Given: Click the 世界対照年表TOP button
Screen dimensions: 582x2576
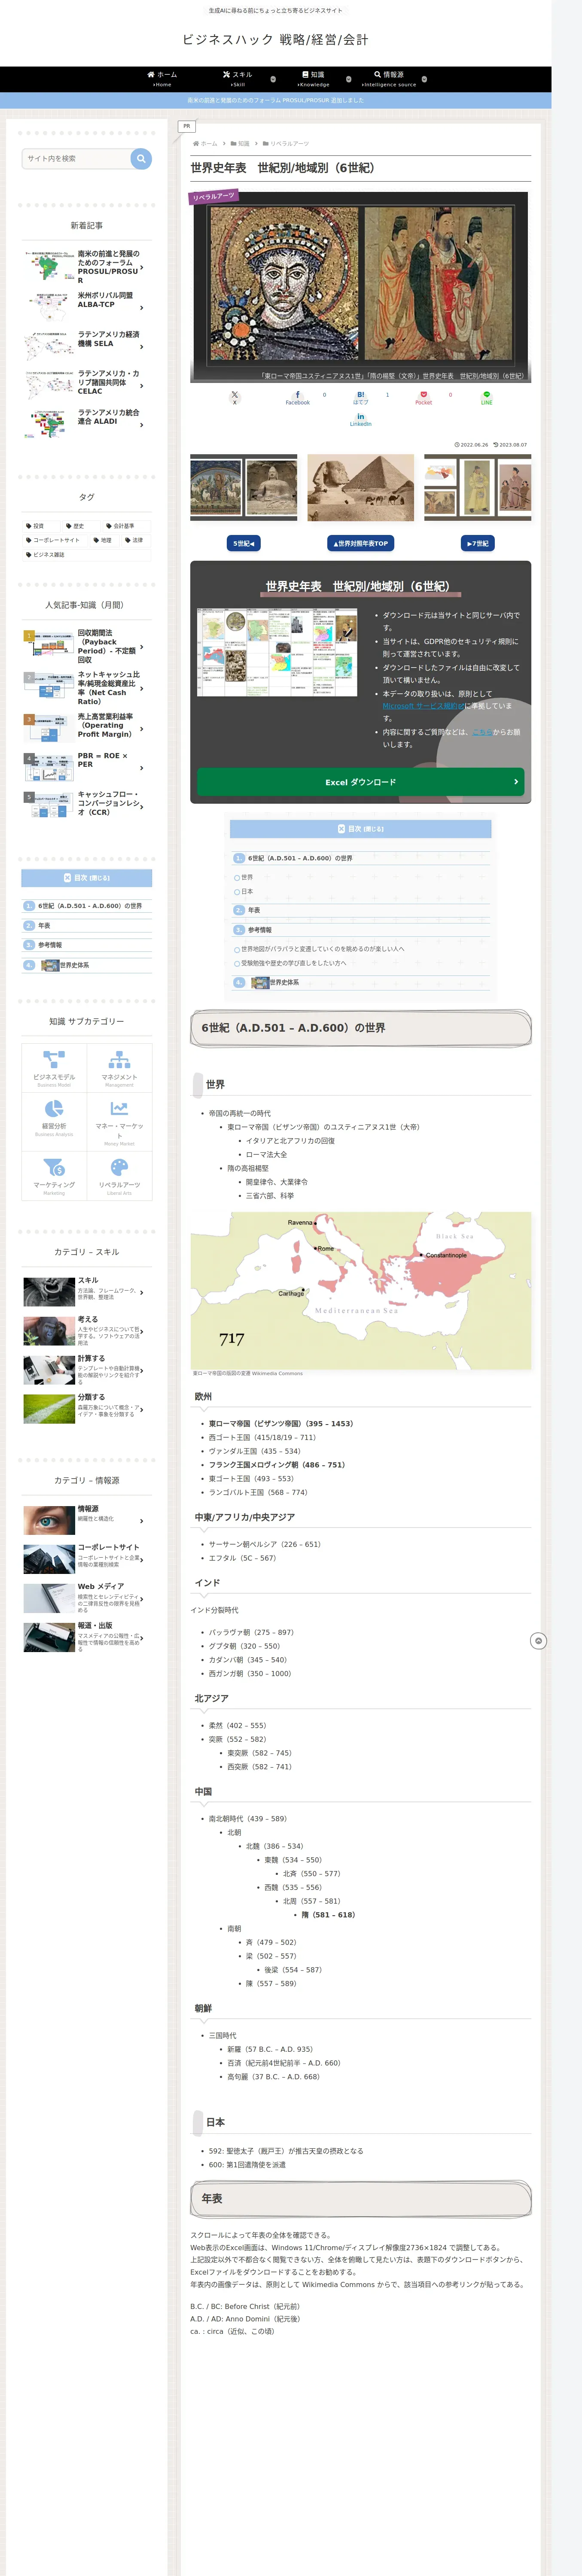Looking at the screenshot, I should [x=360, y=543].
